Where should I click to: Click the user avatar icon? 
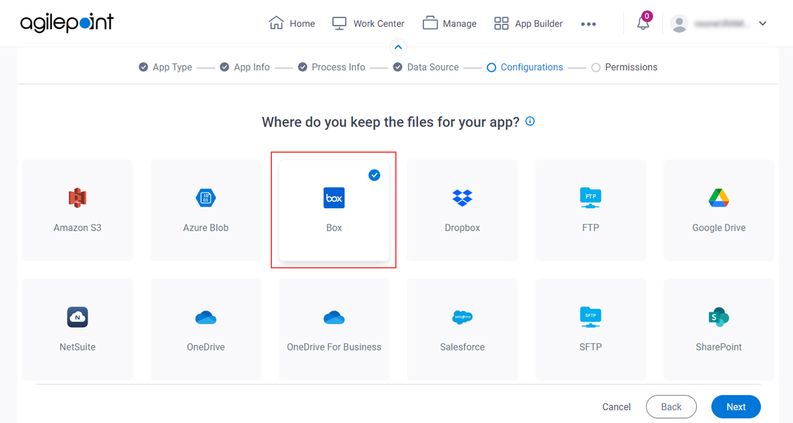(680, 23)
